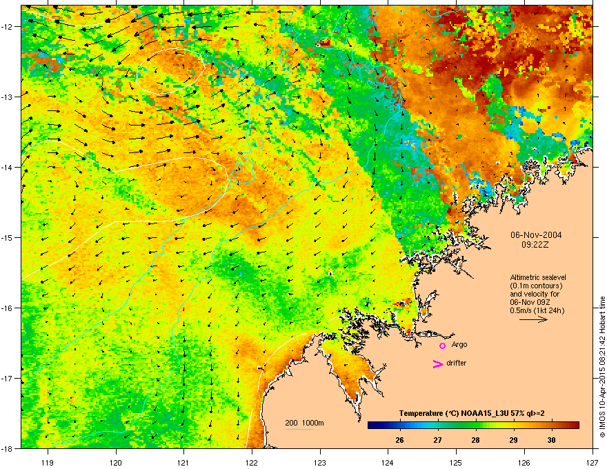Viewport: 607px width, 469px height.
Task: Click the temperature color bar scale
Action: [473, 425]
